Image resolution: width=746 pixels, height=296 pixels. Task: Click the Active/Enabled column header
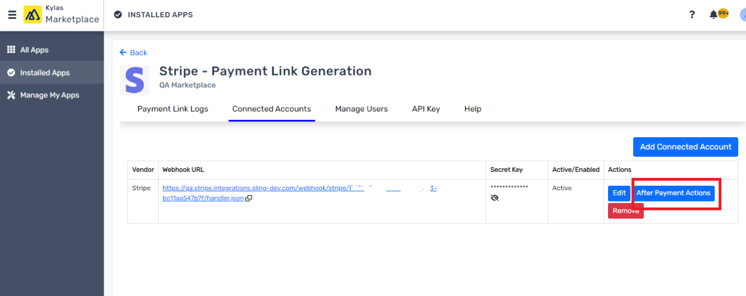(x=575, y=170)
